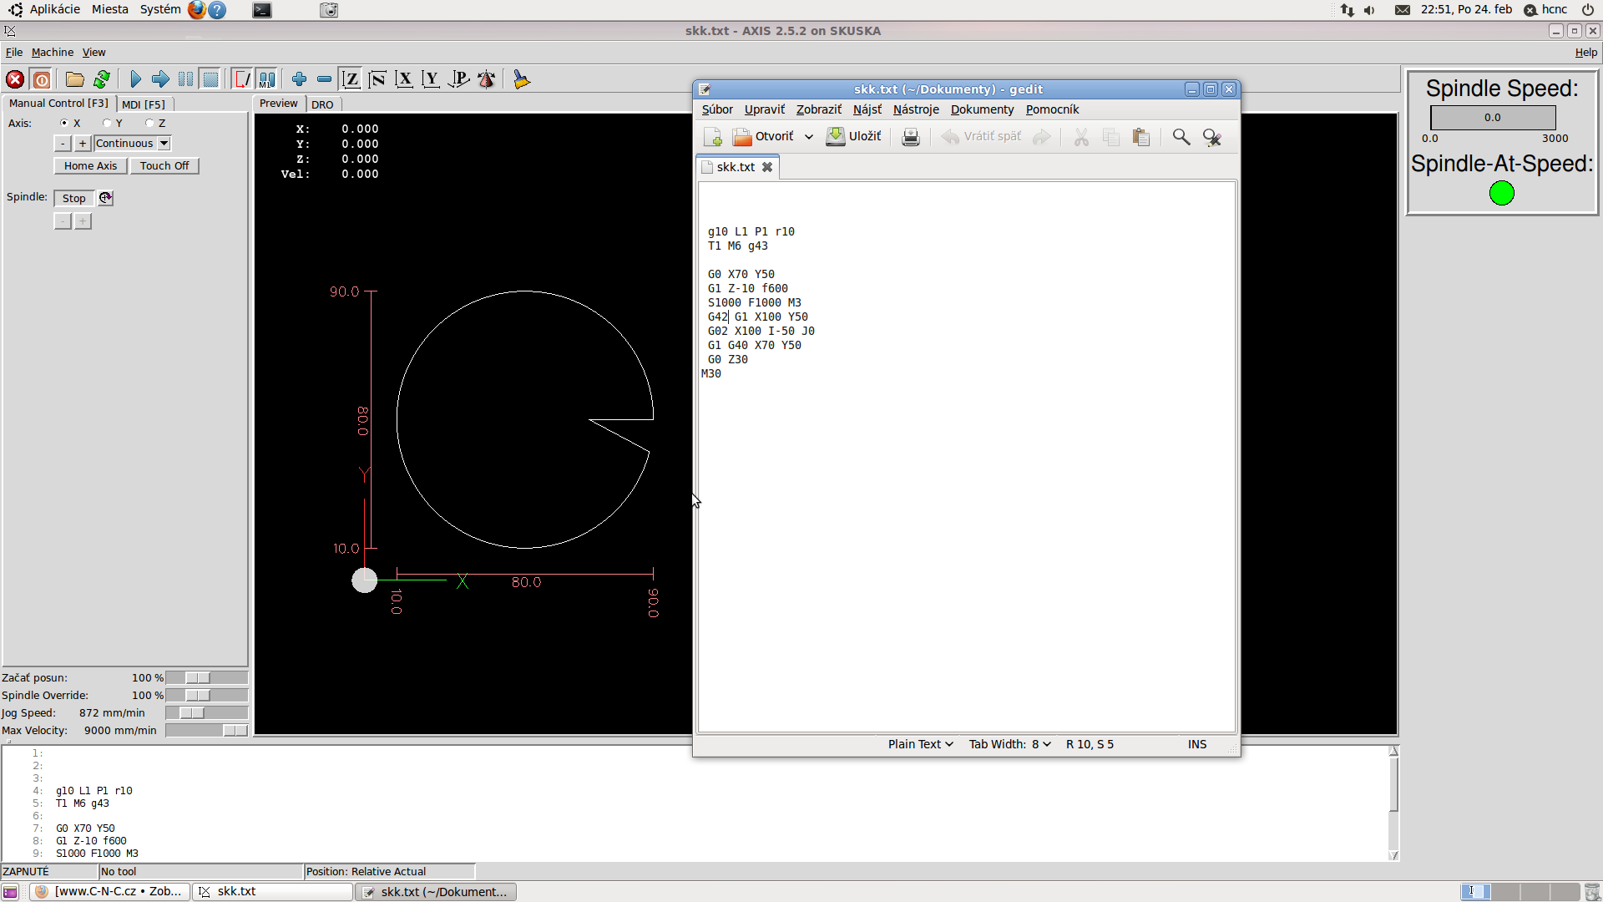Viewport: 1603px width, 902px height.
Task: Click the Home Axis button
Action: [x=90, y=166]
